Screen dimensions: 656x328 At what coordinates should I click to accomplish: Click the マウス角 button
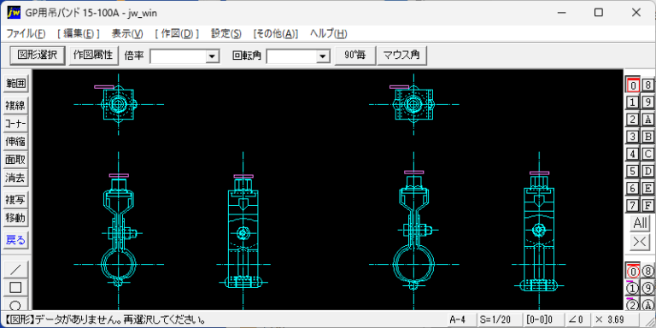401,56
